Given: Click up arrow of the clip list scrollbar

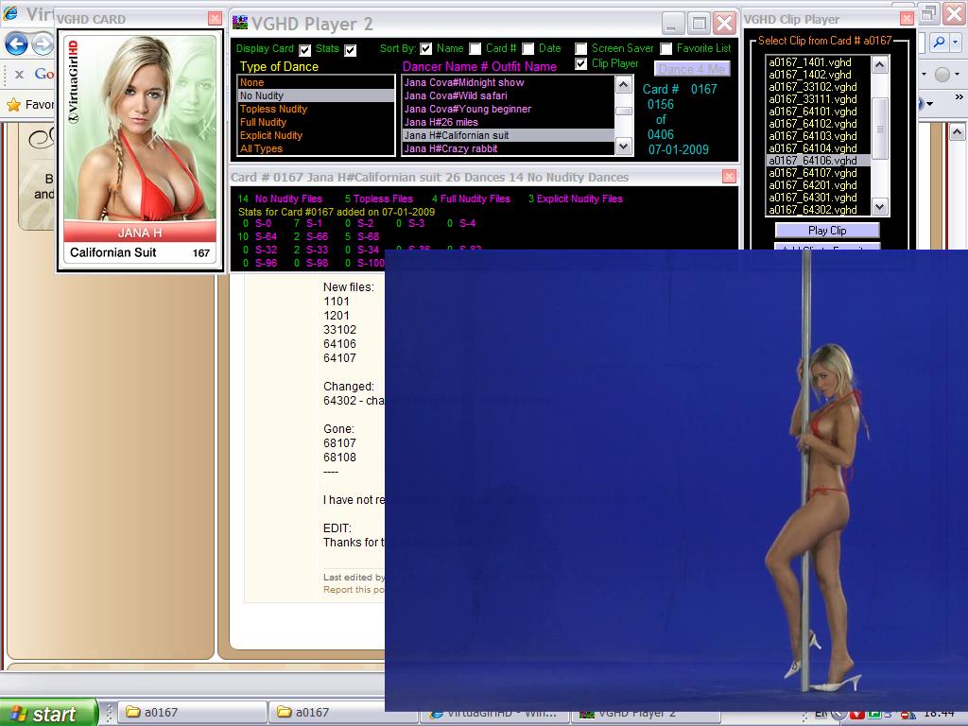Looking at the screenshot, I should (880, 64).
